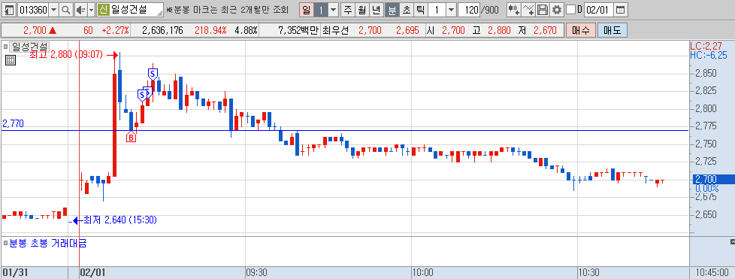Click the 매도 sell button
The height and width of the screenshot is (279, 735).
(612, 31)
